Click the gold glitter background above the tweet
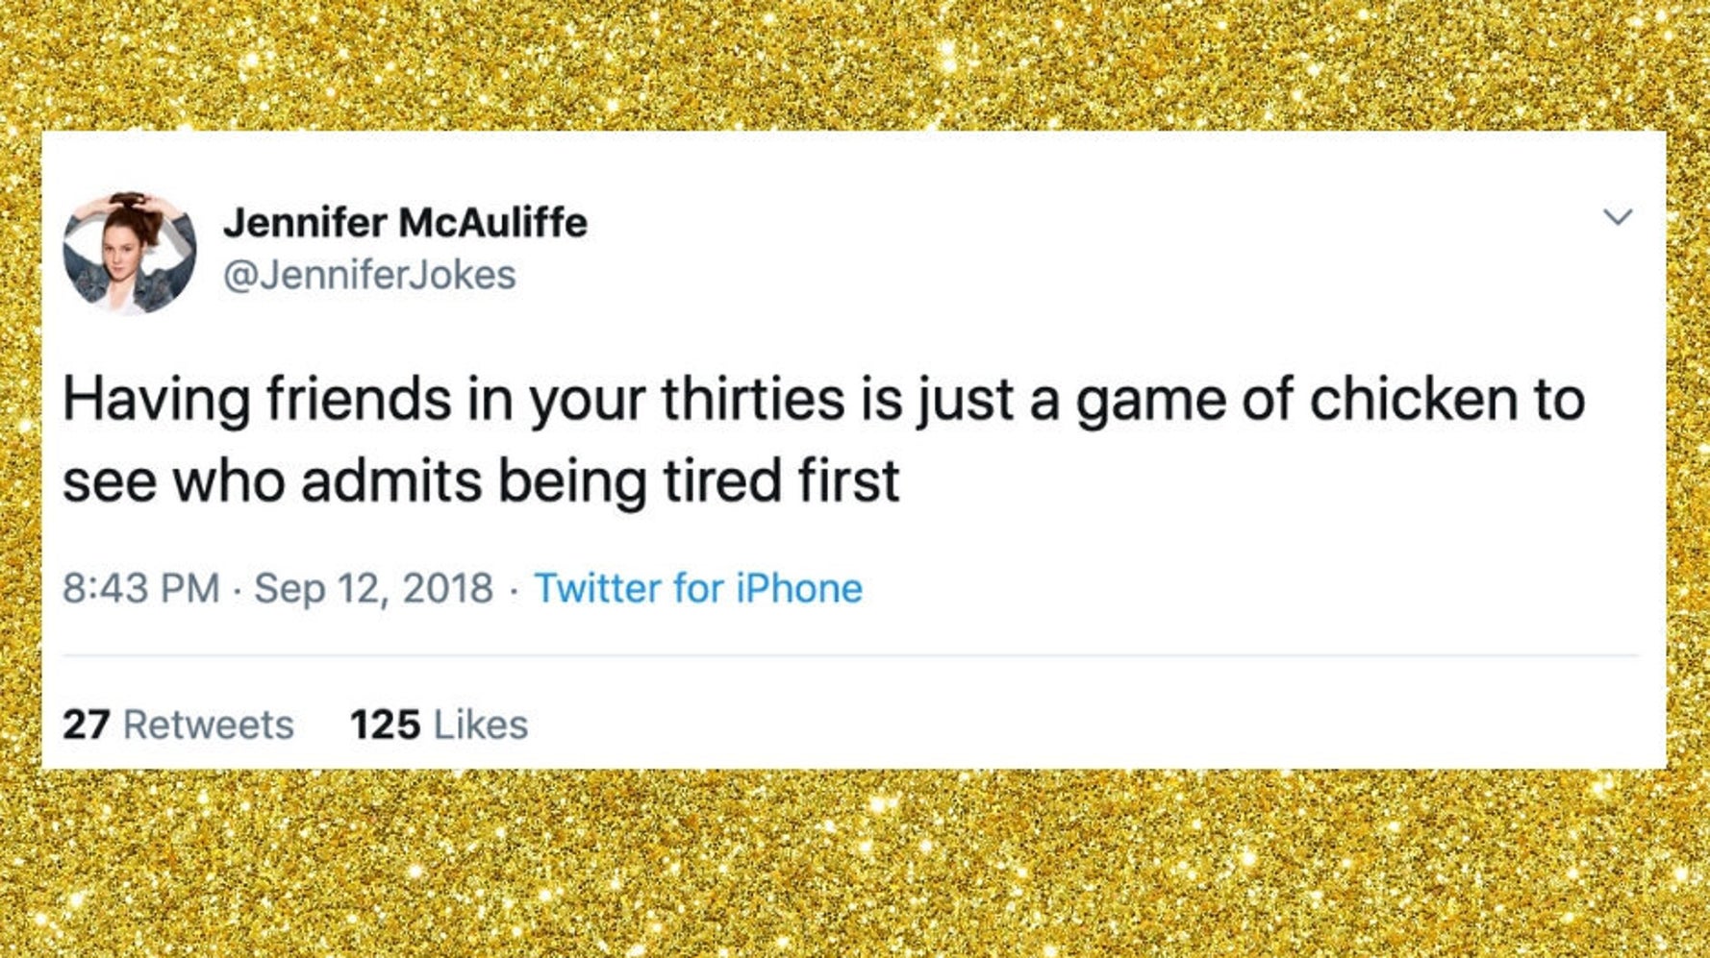This screenshot has height=958, width=1710. tap(854, 62)
